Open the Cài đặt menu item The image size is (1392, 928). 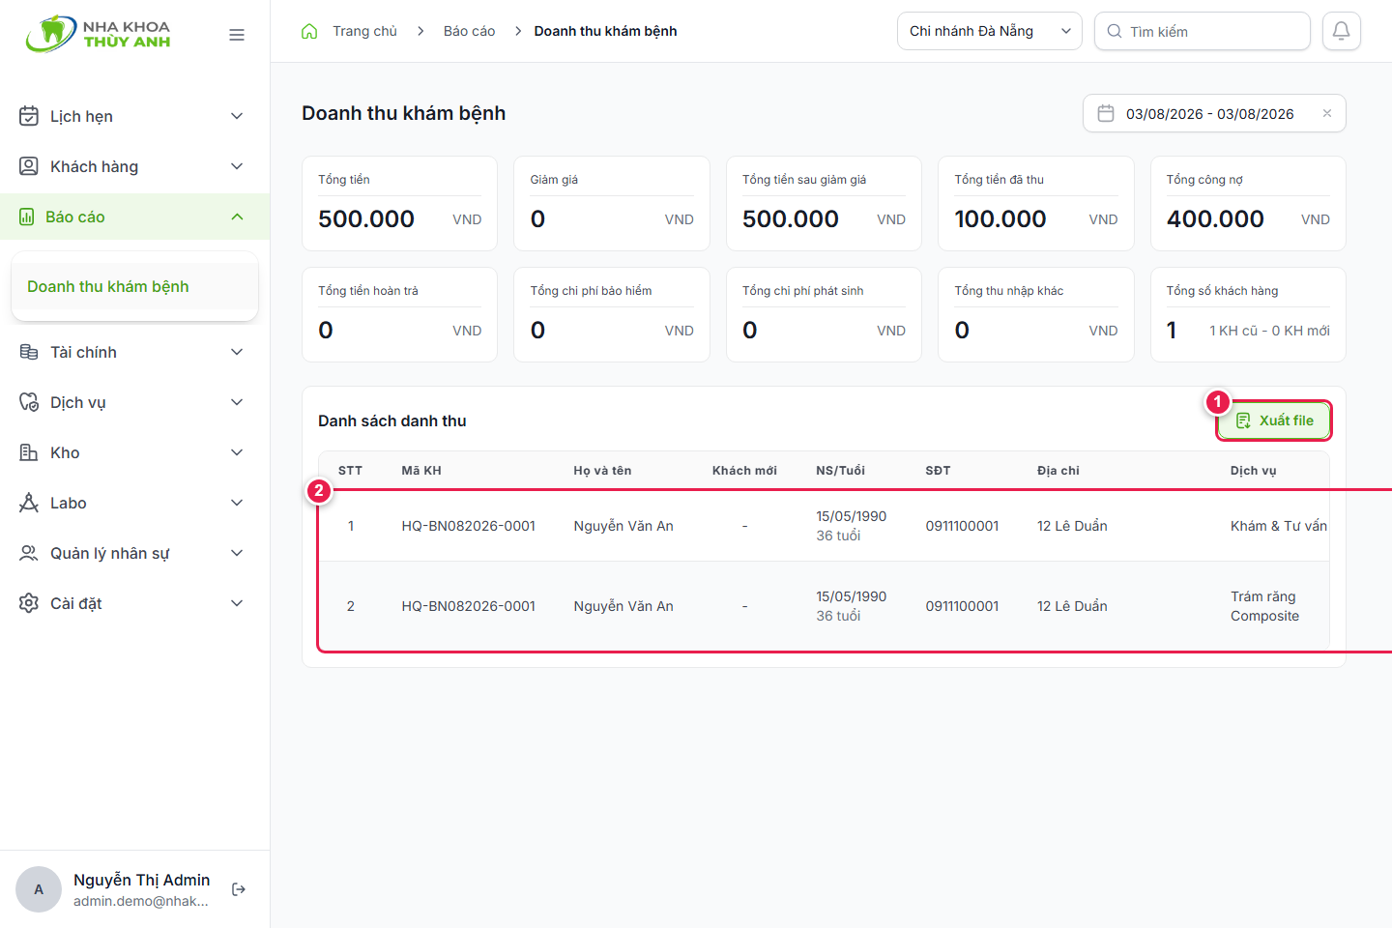pyautogui.click(x=134, y=603)
